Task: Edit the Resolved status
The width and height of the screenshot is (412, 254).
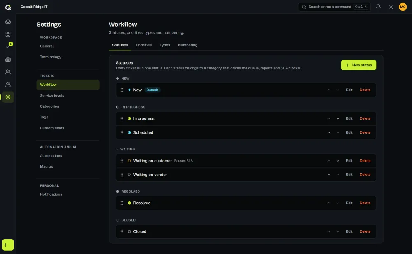Action: [x=349, y=203]
